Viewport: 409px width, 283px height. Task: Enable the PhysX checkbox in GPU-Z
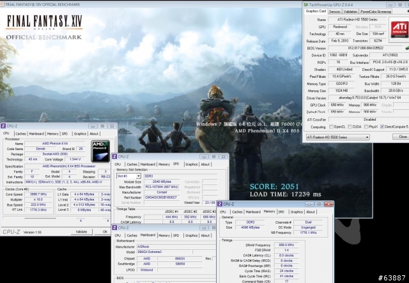point(366,126)
